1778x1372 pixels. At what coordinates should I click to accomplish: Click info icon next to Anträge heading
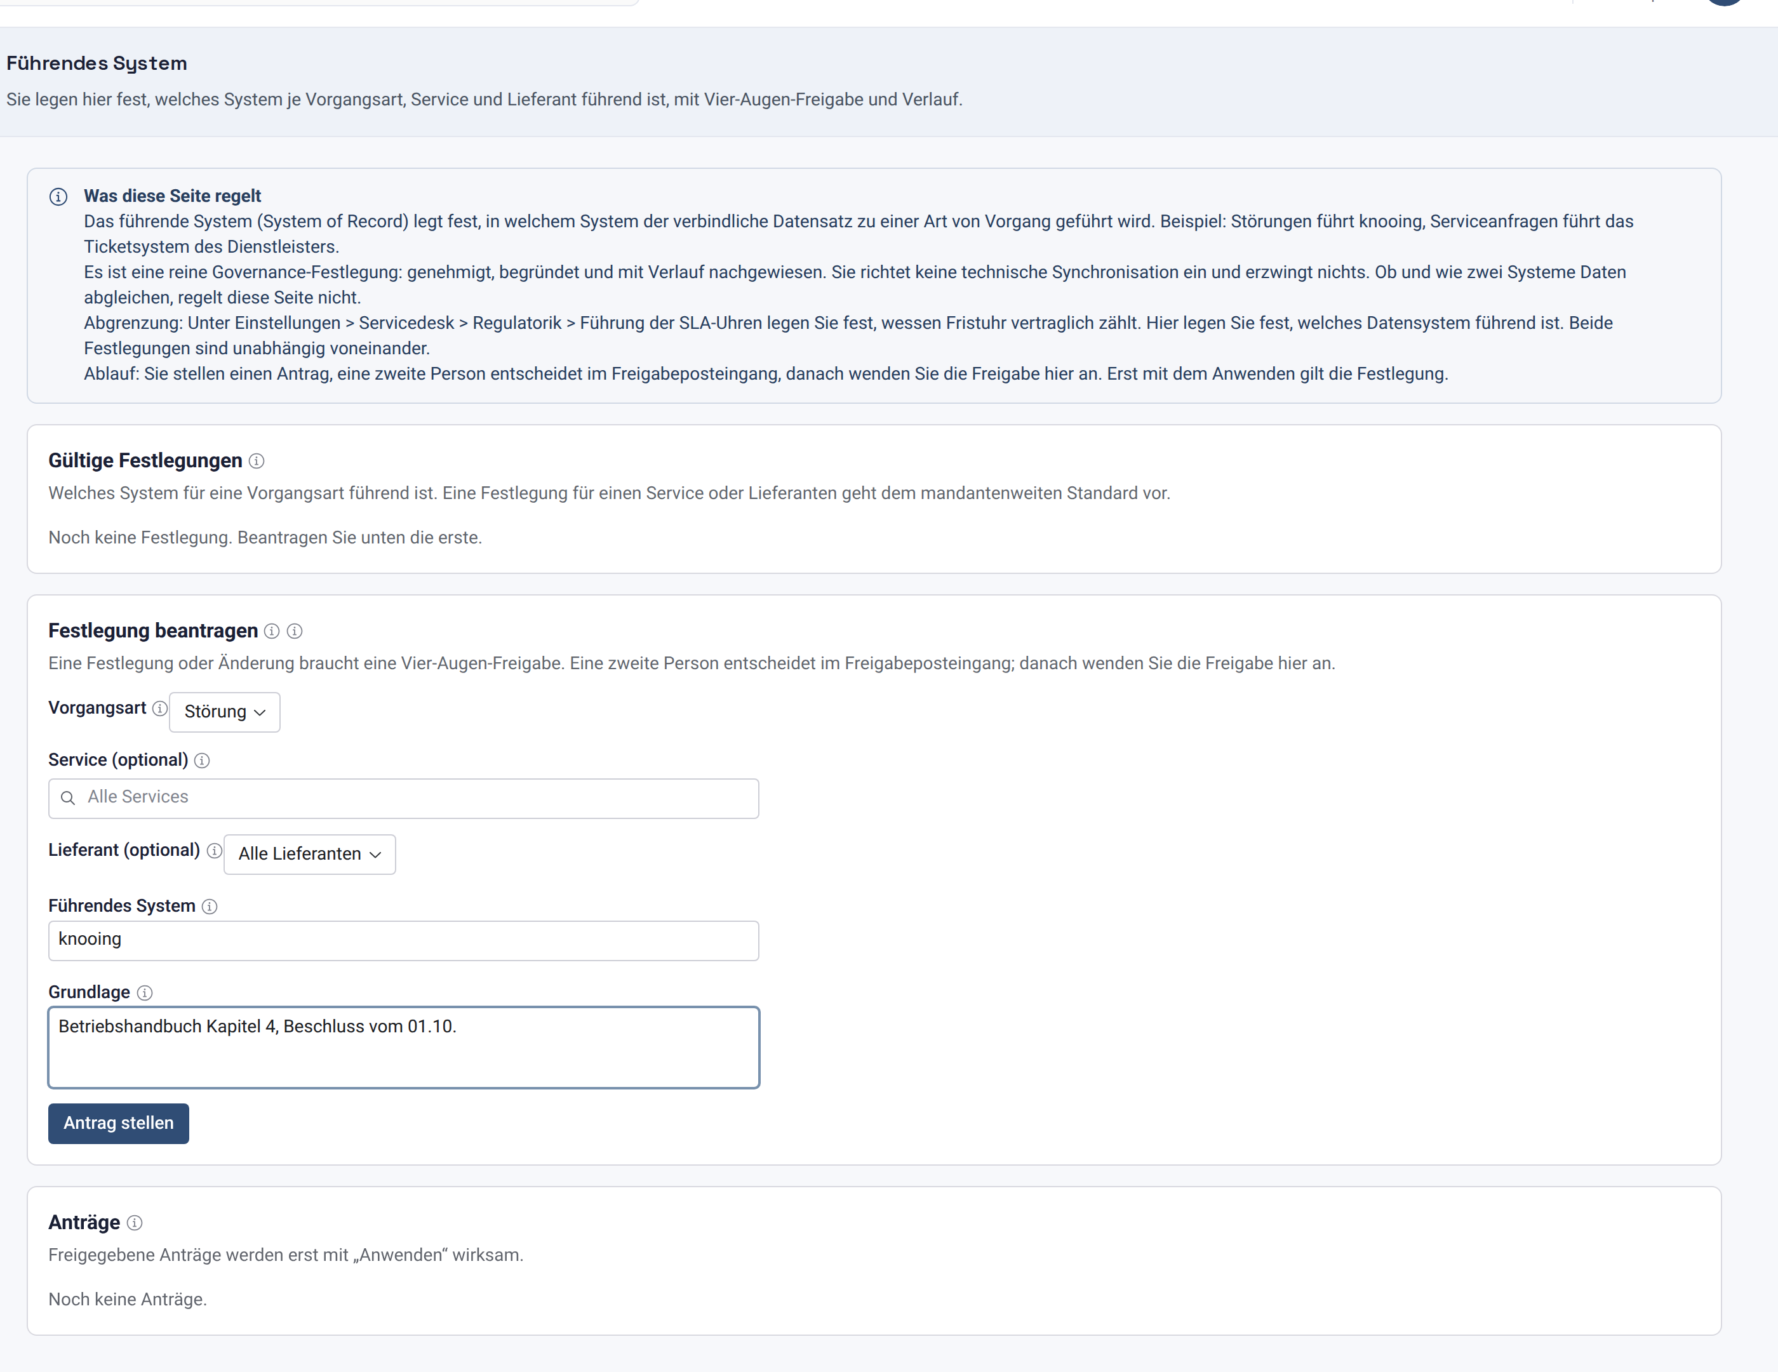click(135, 1223)
